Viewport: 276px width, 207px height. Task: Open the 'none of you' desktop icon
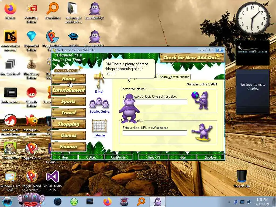point(11,125)
